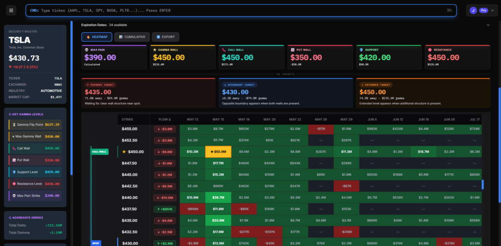Click the Support Level shield icon

(x=14, y=172)
